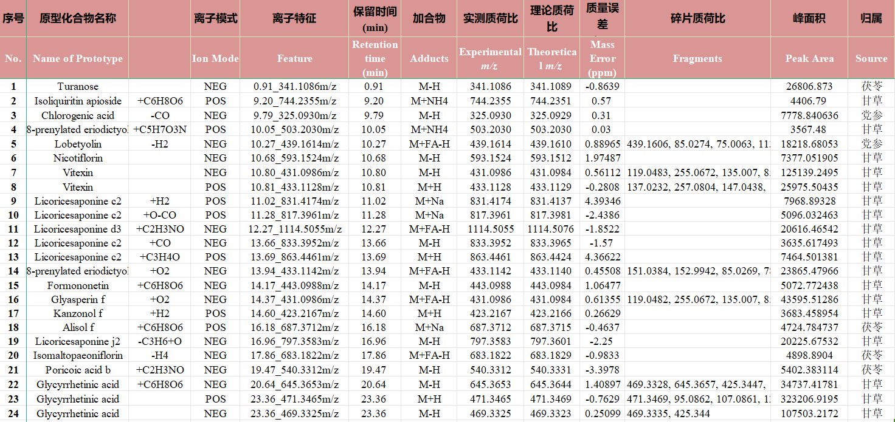The height and width of the screenshot is (422, 895).
Task: Select the M+NH4 adduct for Isoliquiritin apioside
Action: point(429,101)
